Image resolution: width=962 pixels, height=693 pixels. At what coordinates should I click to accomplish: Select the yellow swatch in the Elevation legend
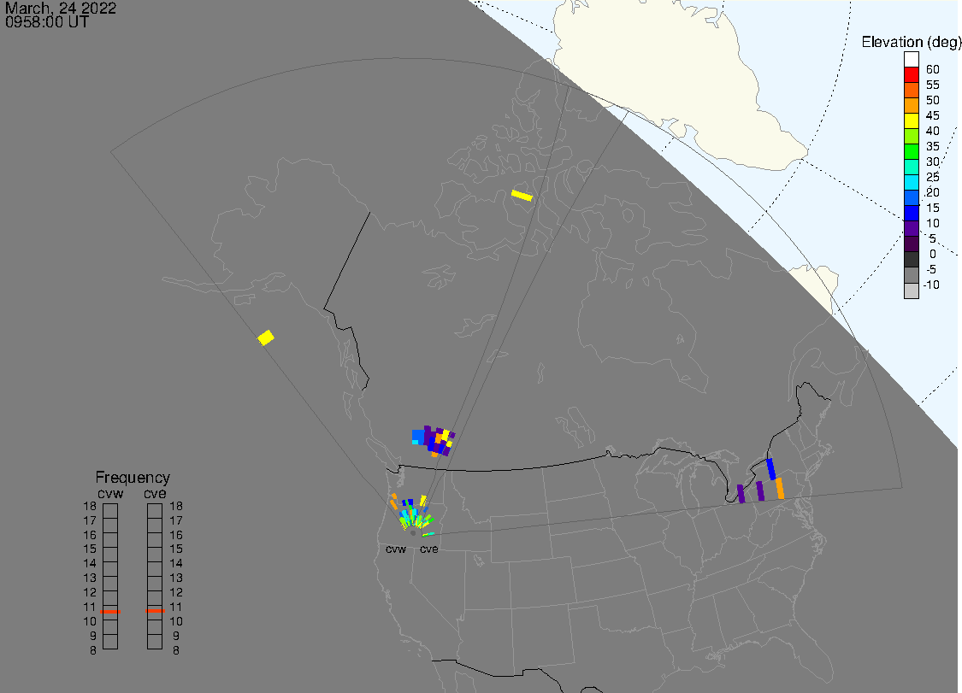(x=911, y=121)
